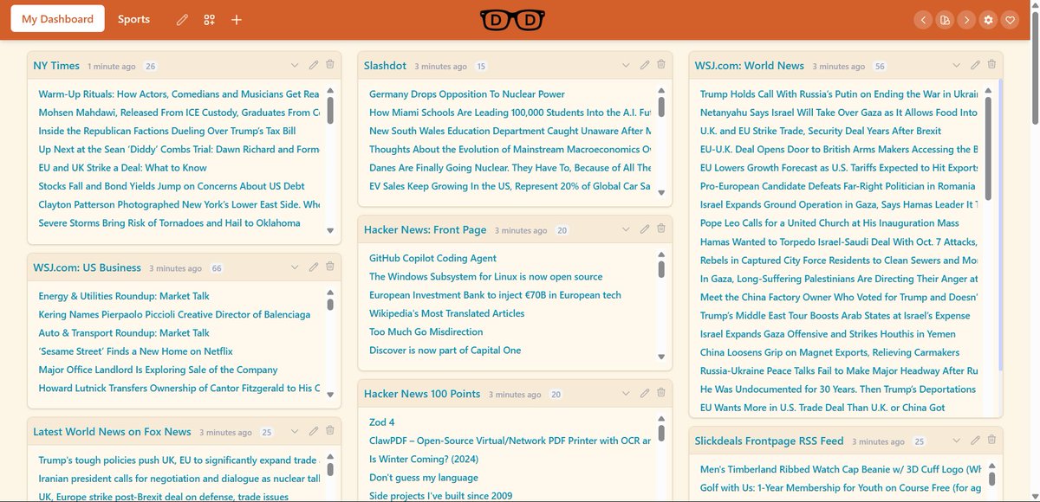Delete the Hacker News: Front Page widget
This screenshot has height=502, width=1040.
tap(661, 229)
